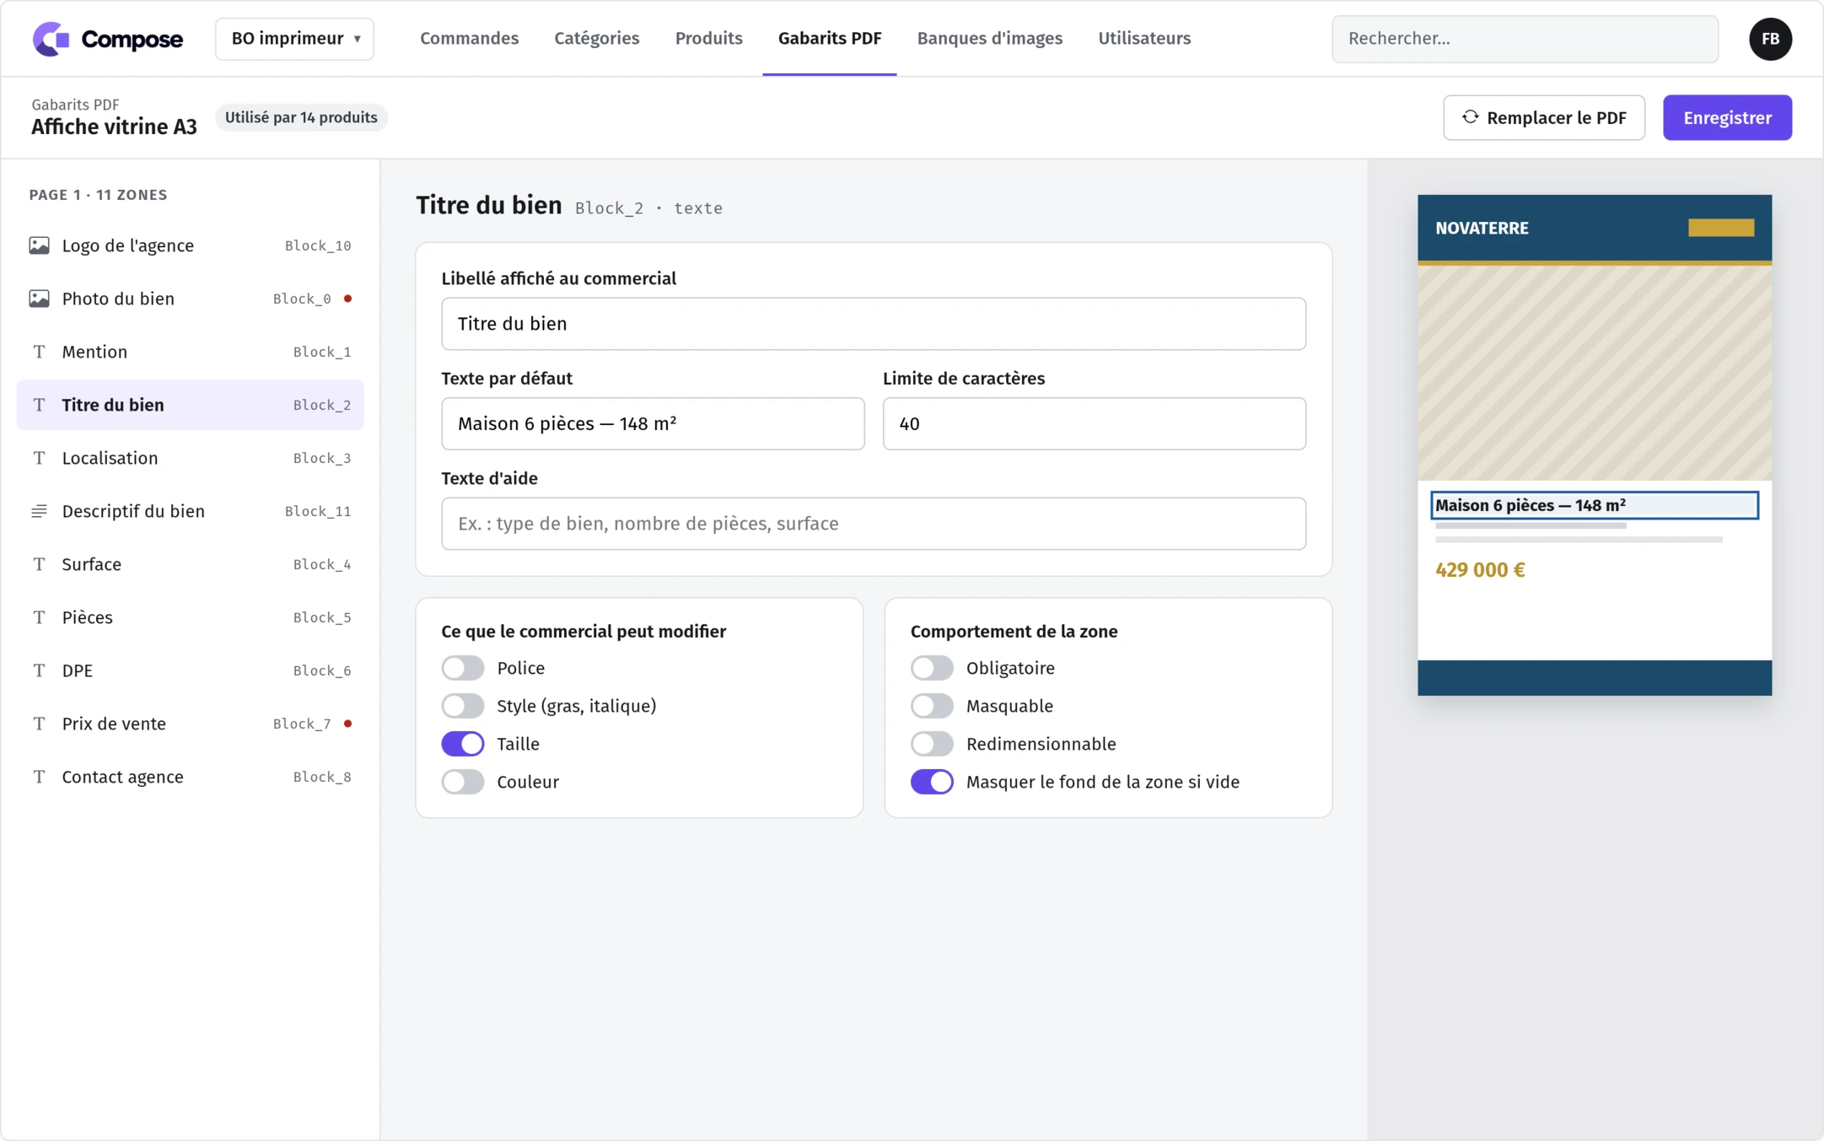1824x1141 pixels.
Task: Enable Style (gras, italique) toggle
Action: [463, 706]
